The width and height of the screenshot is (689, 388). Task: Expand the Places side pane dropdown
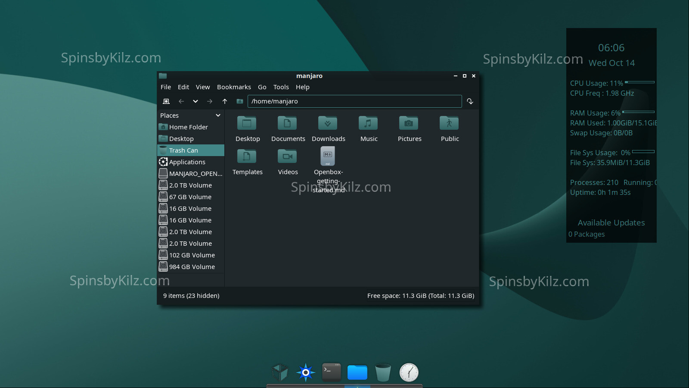point(218,116)
